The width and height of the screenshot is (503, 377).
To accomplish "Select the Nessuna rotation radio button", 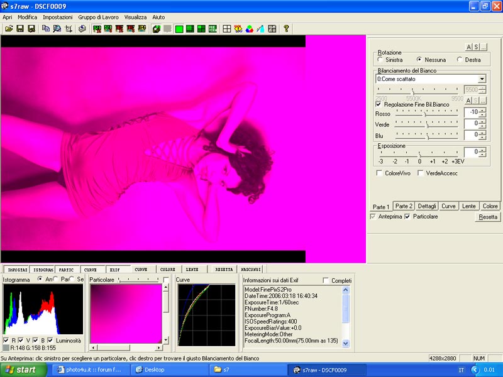I will click(x=419, y=60).
